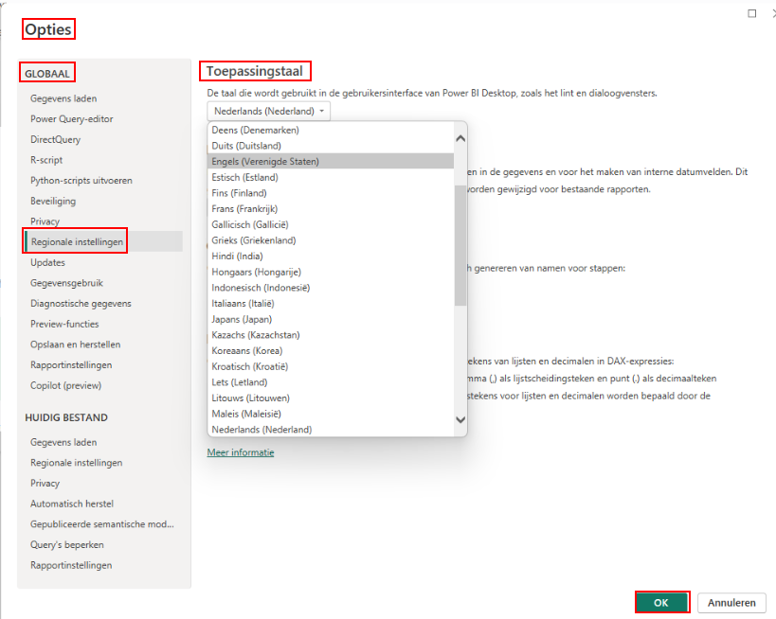776x619 pixels.
Task: Open the Nederlands (Nederland) language dropdown
Action: click(269, 112)
